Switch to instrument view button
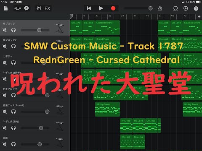The width and height of the screenshot is (202, 151). 18,8
